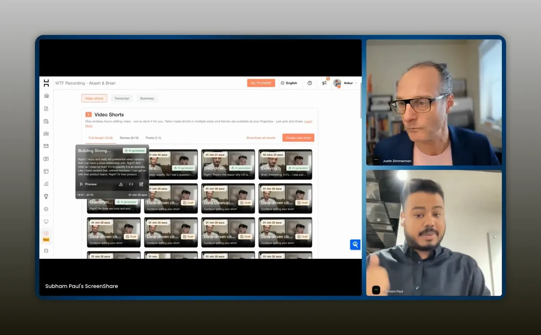The image size is (541, 335).
Task: Download the Building Strong clip via download icon
Action: point(121,184)
